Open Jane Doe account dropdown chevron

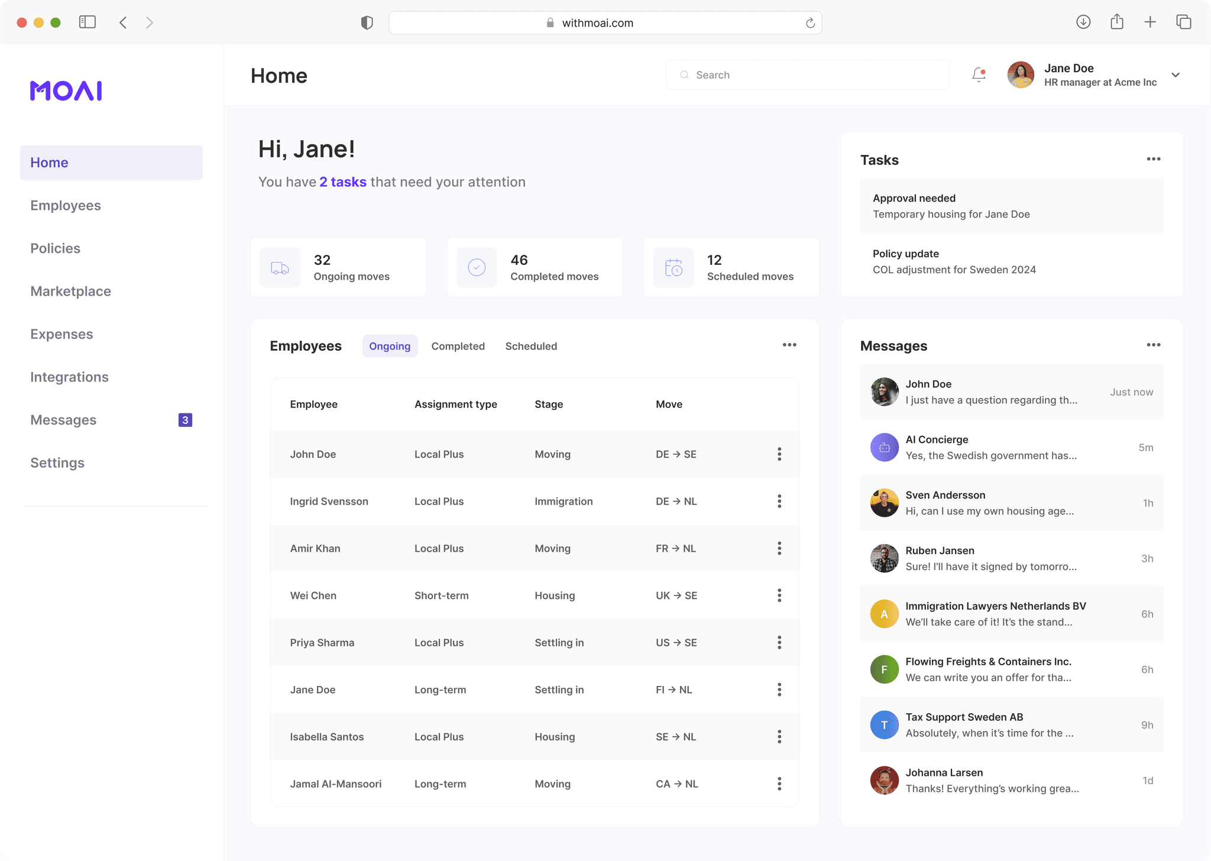click(x=1176, y=75)
